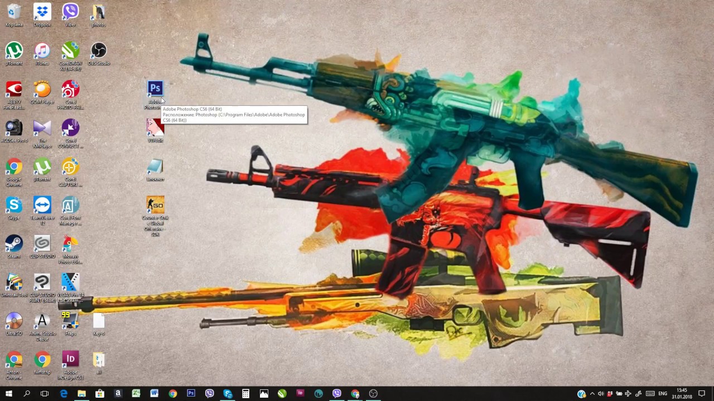Launch the Skype desktop shortcut
Viewport: 714px width, 401px height.
click(14, 208)
